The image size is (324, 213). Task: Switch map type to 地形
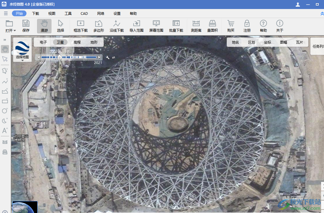tap(94, 42)
